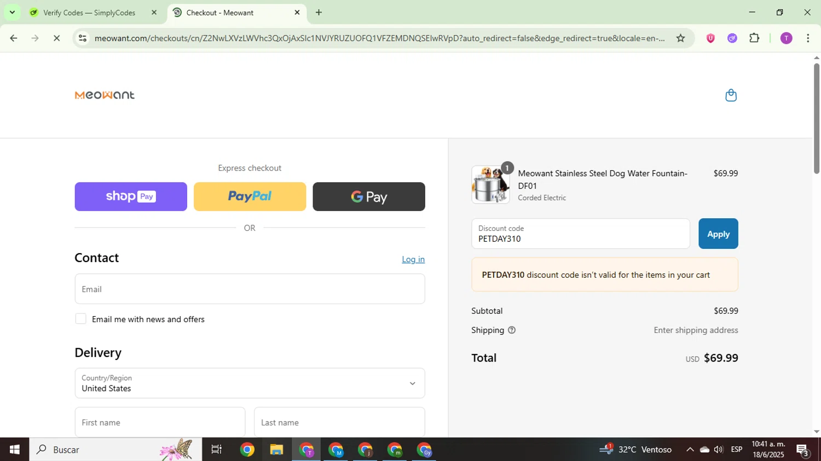Image resolution: width=821 pixels, height=461 pixels.
Task: Open File Explorer from taskbar
Action: click(x=276, y=450)
